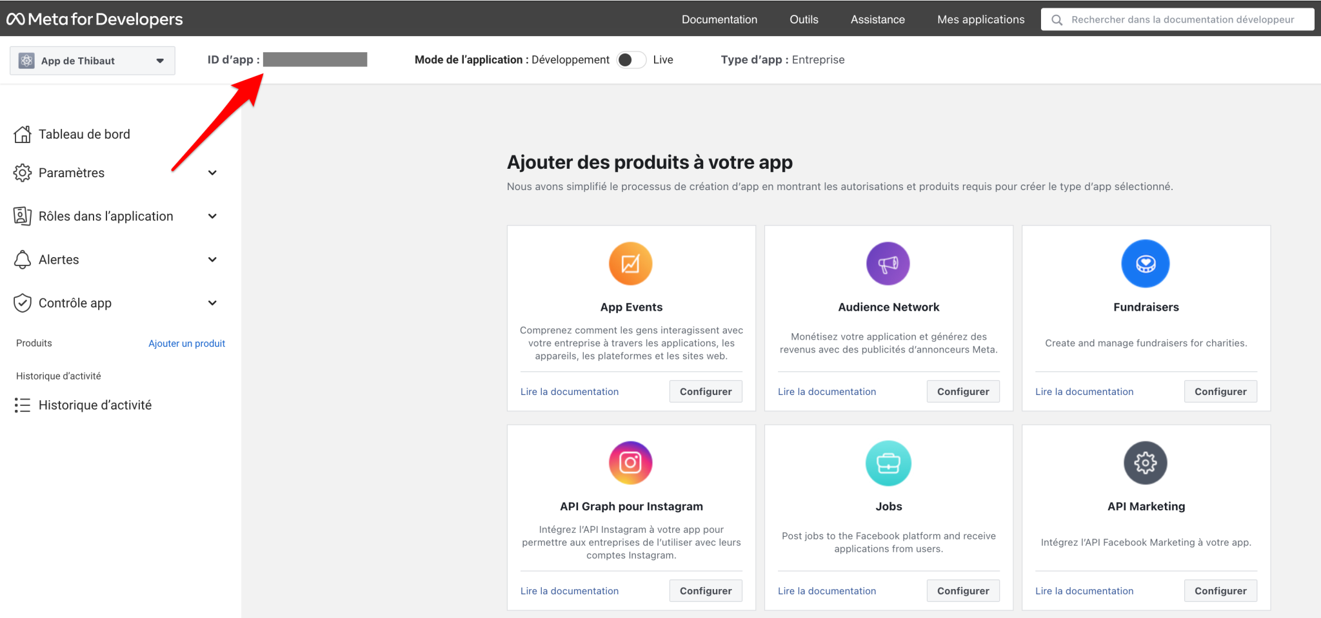Click the API Marketing card title
The width and height of the screenshot is (1321, 618).
pyautogui.click(x=1146, y=507)
